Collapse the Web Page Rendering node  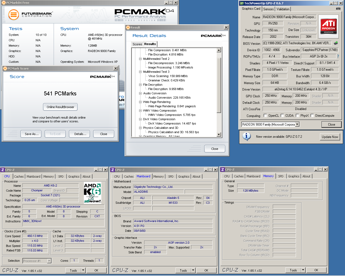[140, 102]
